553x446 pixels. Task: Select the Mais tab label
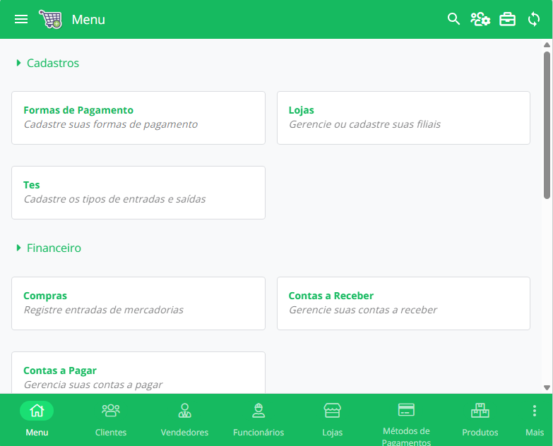pos(535,433)
